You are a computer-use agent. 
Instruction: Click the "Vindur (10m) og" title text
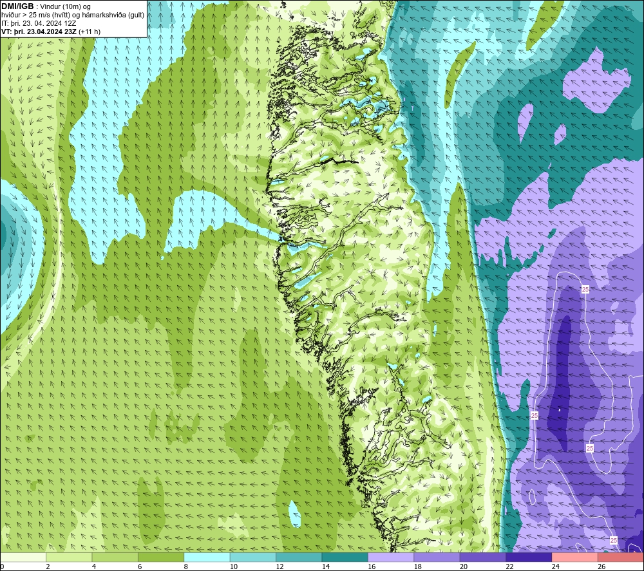[65, 7]
